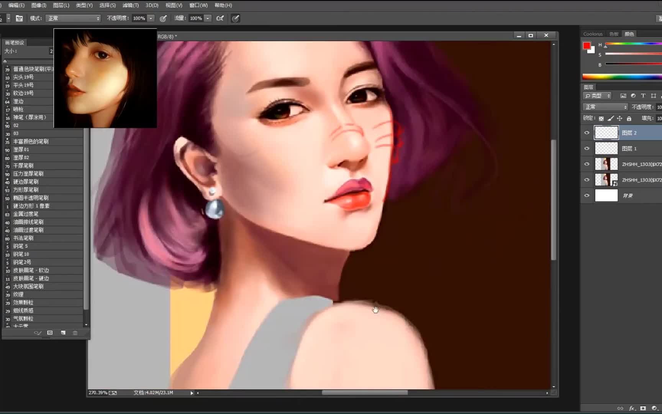Click red foreground color swatch
662x414 pixels.
coord(587,46)
